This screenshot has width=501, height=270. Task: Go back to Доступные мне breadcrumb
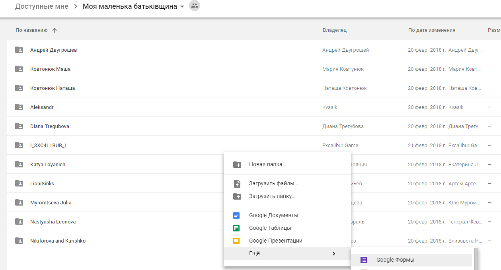pos(41,6)
